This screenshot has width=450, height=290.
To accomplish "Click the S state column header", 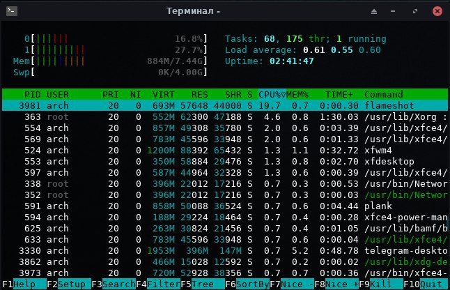I will [x=249, y=95].
